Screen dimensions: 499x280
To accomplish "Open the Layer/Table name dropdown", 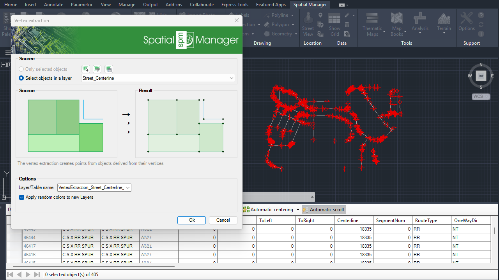I will 128,188.
